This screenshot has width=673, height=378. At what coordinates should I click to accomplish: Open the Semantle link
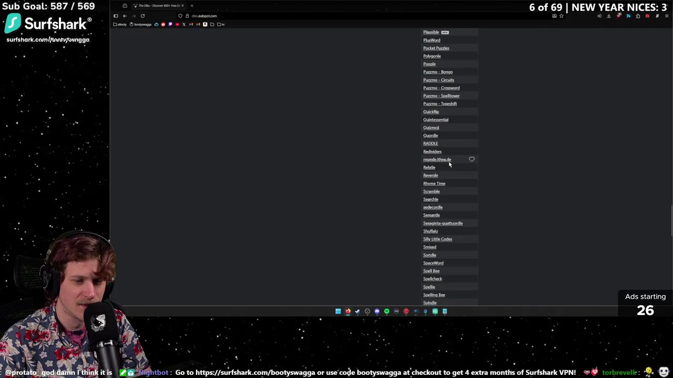(431, 215)
